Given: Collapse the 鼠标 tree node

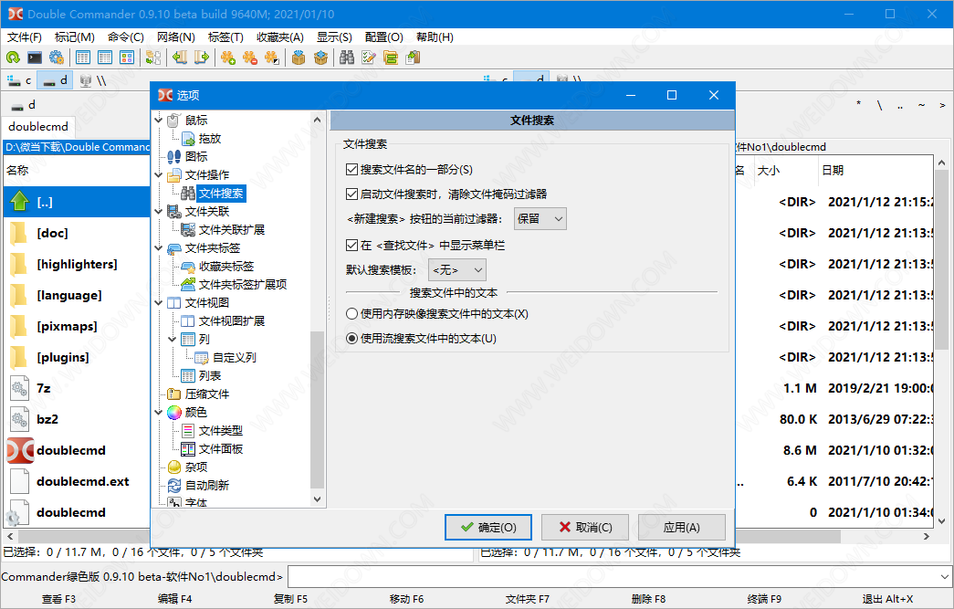Looking at the screenshot, I should point(159,120).
